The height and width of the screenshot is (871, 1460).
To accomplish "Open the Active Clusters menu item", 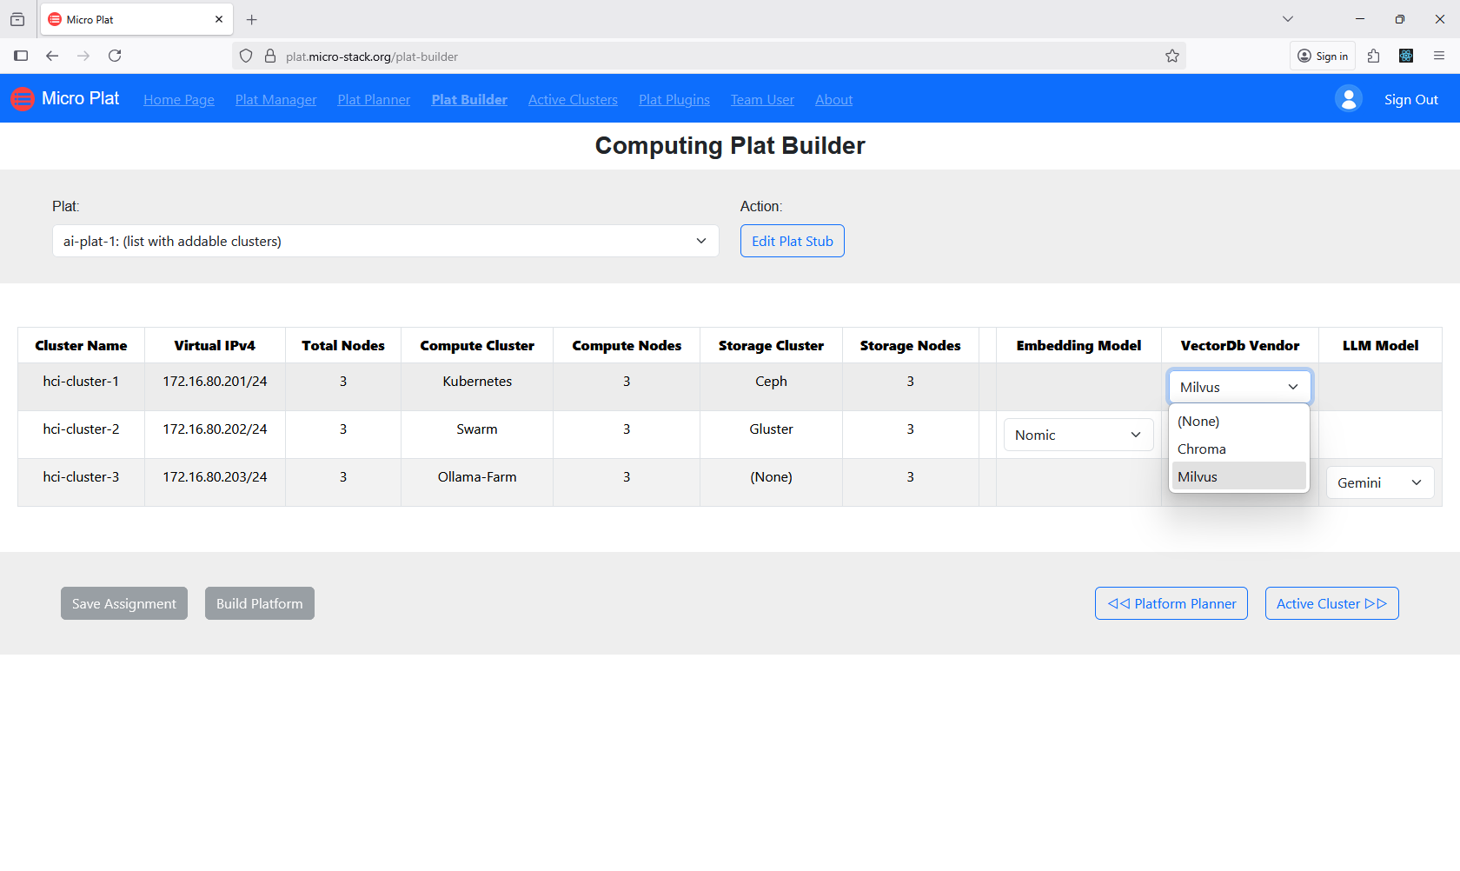I will [x=572, y=99].
